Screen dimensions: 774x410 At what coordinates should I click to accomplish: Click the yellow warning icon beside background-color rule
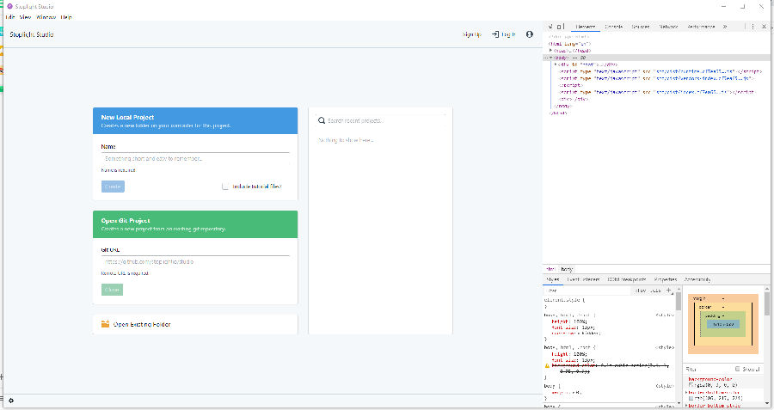[x=547, y=365]
